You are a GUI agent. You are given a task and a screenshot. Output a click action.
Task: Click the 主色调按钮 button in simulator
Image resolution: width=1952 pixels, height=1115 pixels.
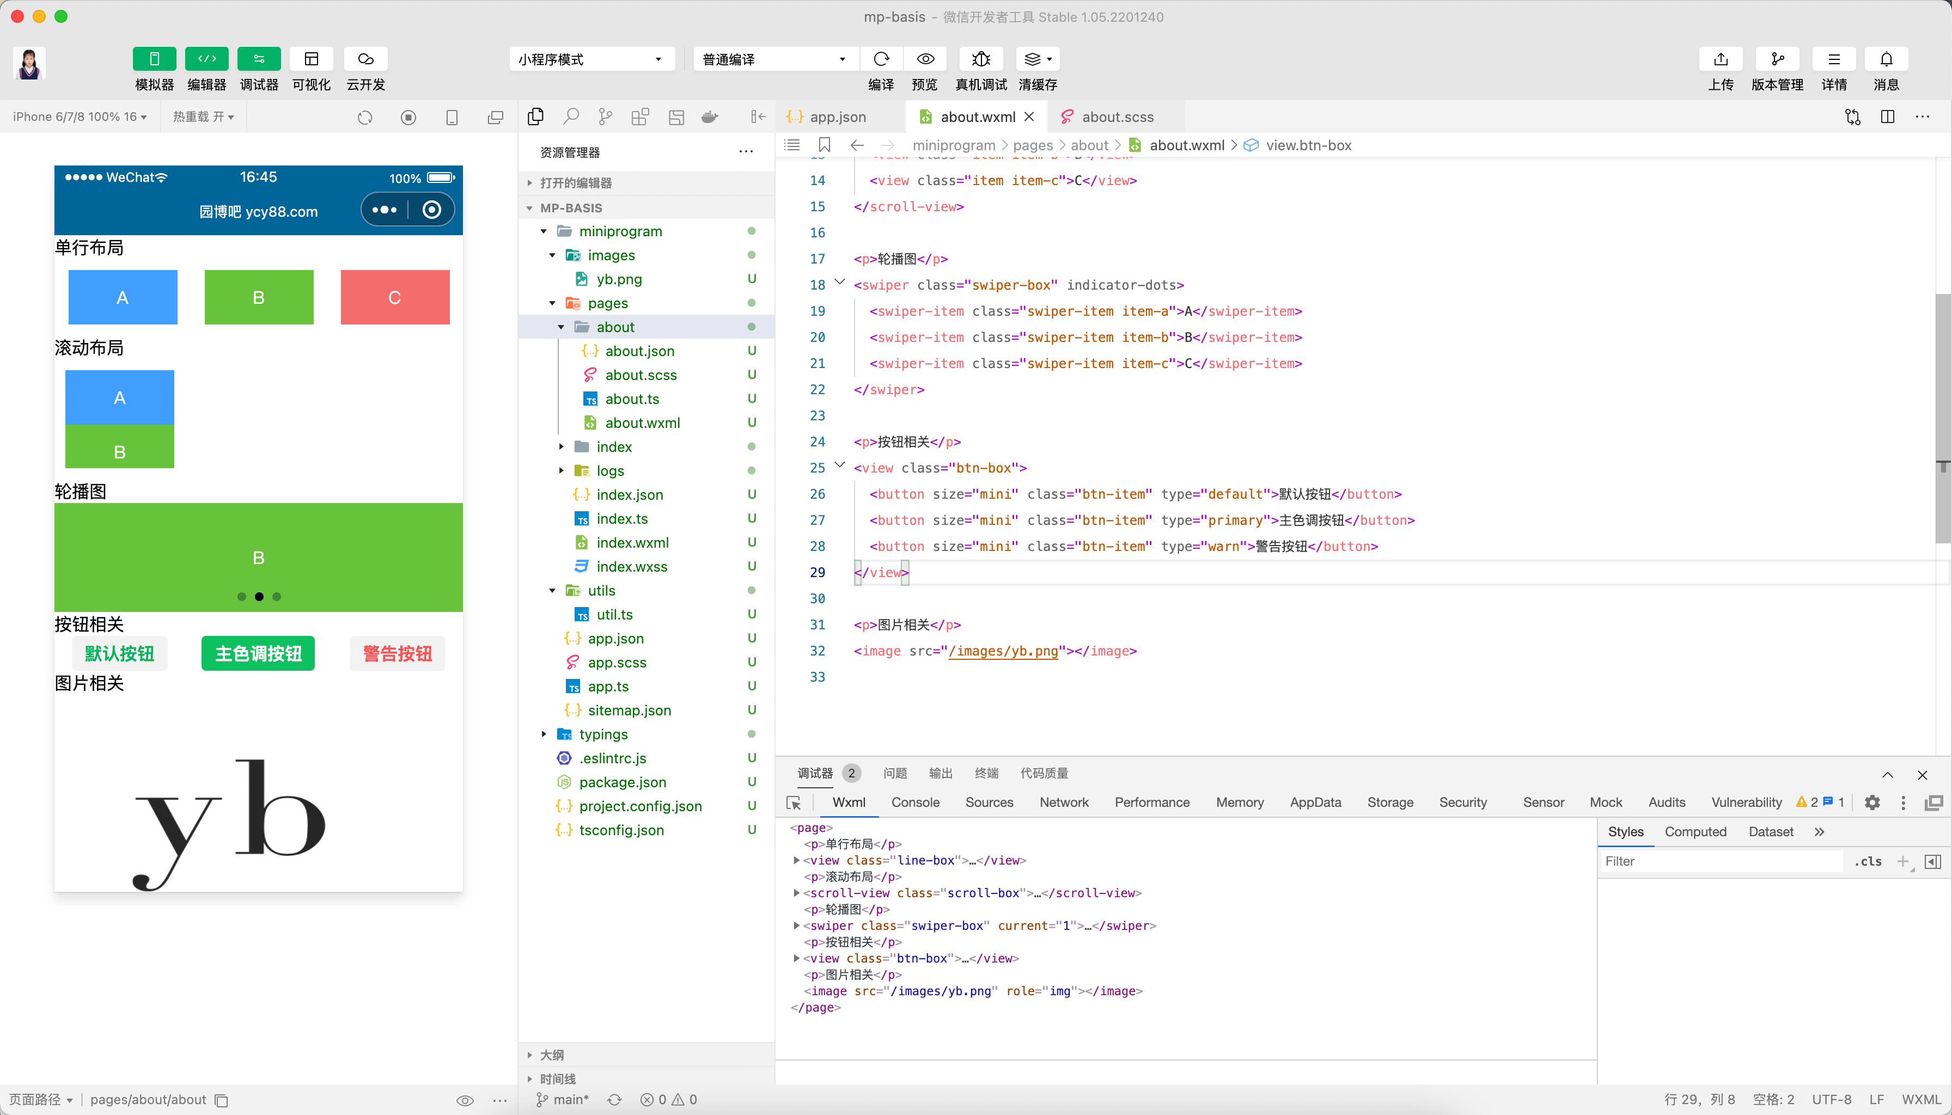pyautogui.click(x=258, y=653)
